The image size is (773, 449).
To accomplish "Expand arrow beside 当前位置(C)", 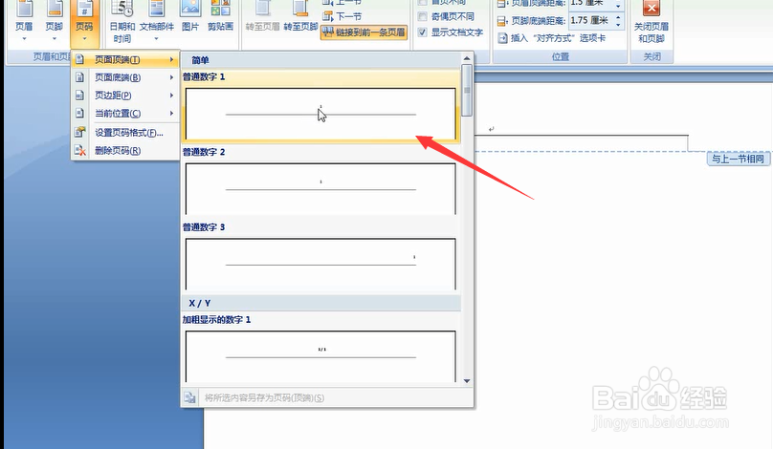I will tap(171, 114).
